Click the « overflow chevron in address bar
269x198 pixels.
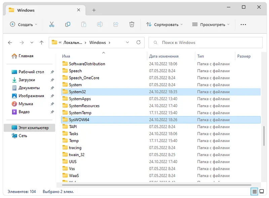coord(60,43)
